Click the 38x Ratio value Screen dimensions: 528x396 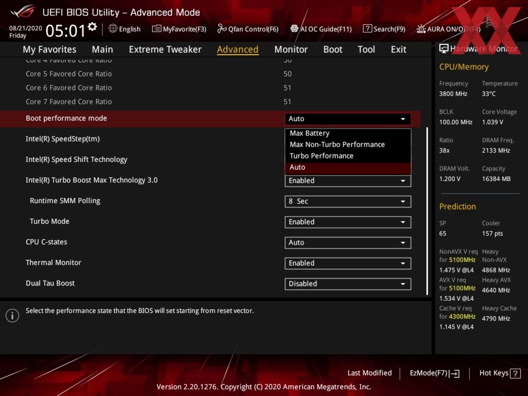[x=444, y=150]
